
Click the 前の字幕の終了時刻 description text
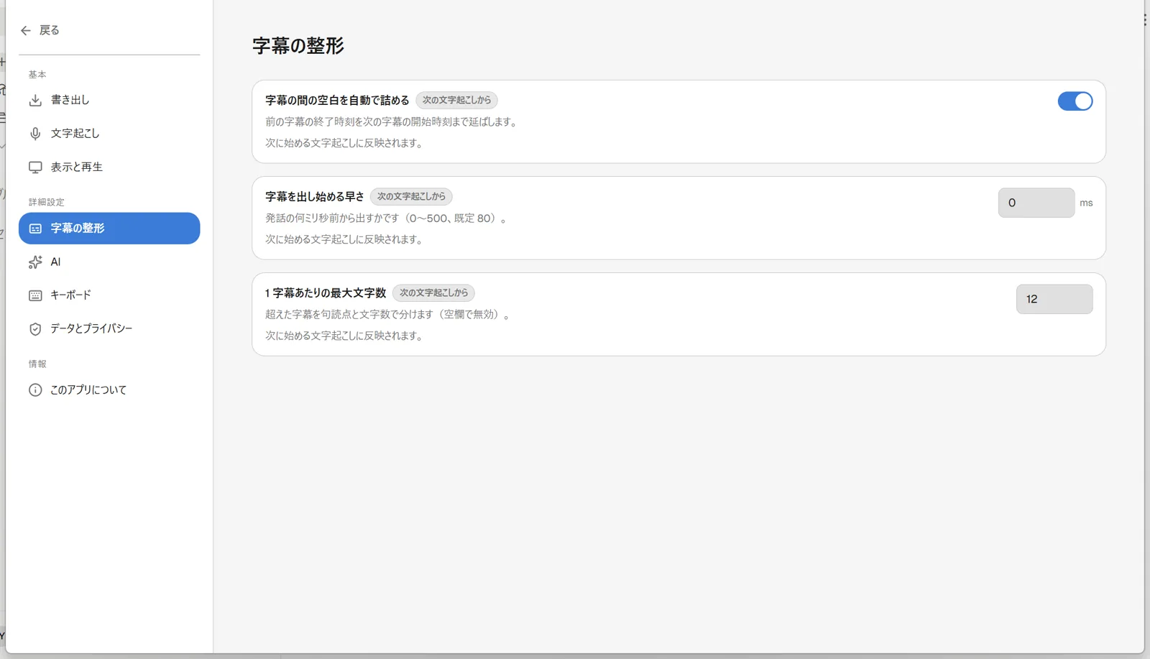[x=391, y=122]
